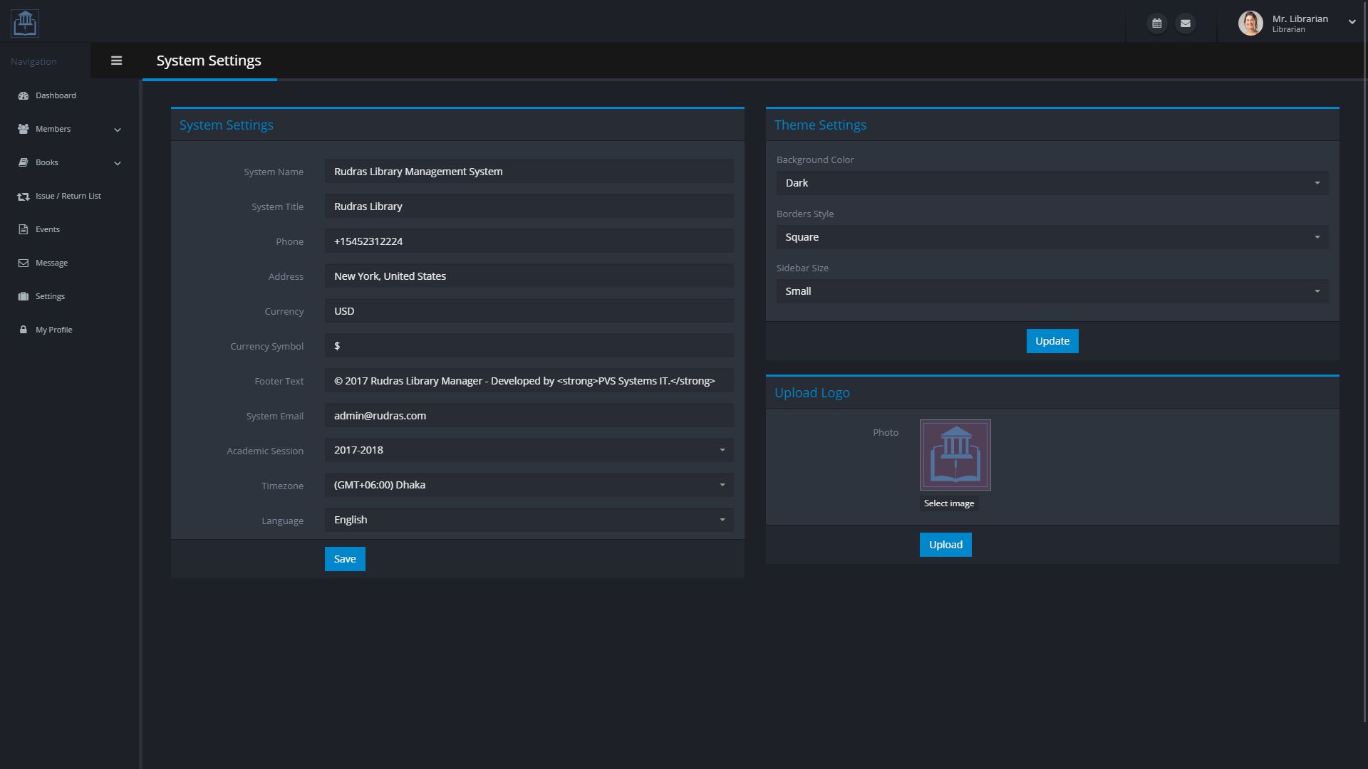Expand the Books submenu chevron
The height and width of the screenshot is (769, 1368).
tap(118, 163)
